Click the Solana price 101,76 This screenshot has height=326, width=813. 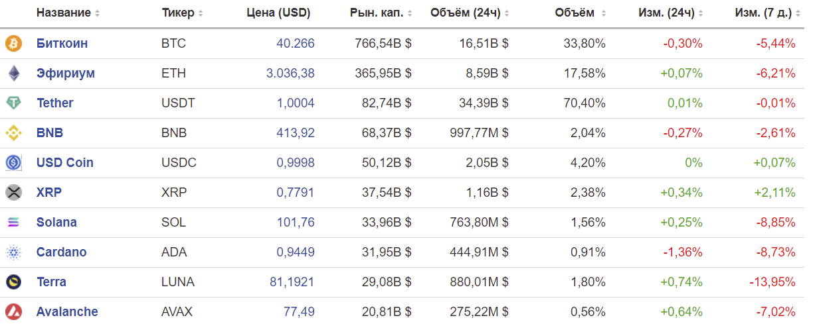pyautogui.click(x=296, y=223)
